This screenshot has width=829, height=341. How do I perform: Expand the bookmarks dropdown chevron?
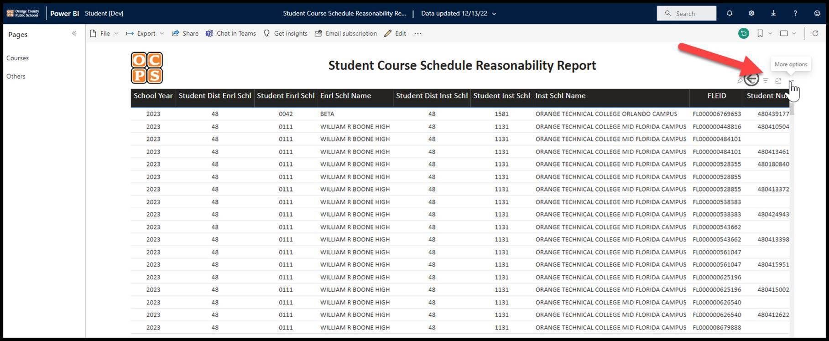[770, 33]
